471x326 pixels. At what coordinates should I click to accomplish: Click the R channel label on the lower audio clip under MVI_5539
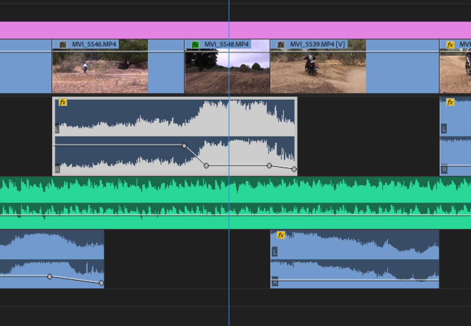point(275,282)
